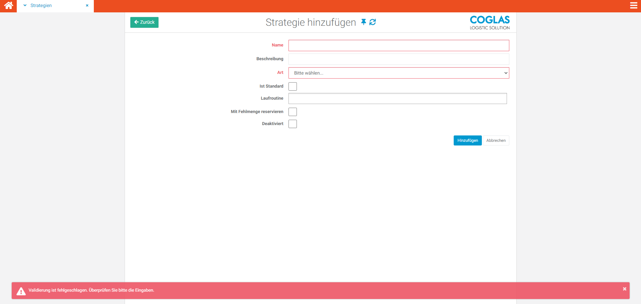Select the Laufroutine input box
Screen dimensions: 641x304
point(397,99)
